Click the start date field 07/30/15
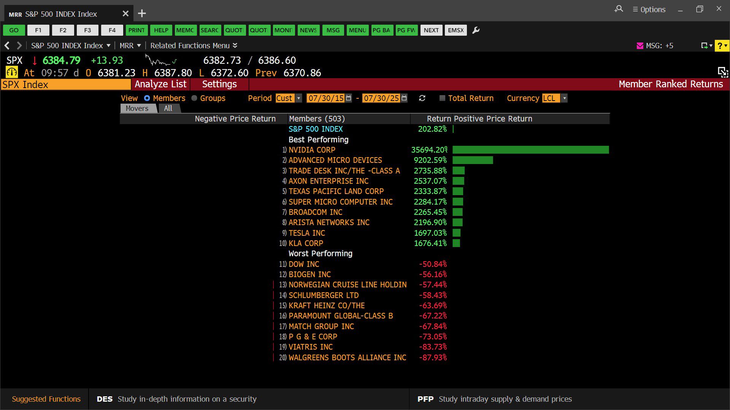Screen dimensions: 730x410 click(x=326, y=98)
